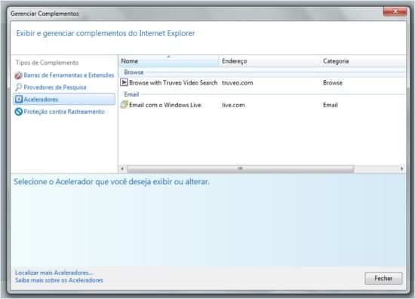Select Barras de Ferramentas e Extensões

[64, 76]
